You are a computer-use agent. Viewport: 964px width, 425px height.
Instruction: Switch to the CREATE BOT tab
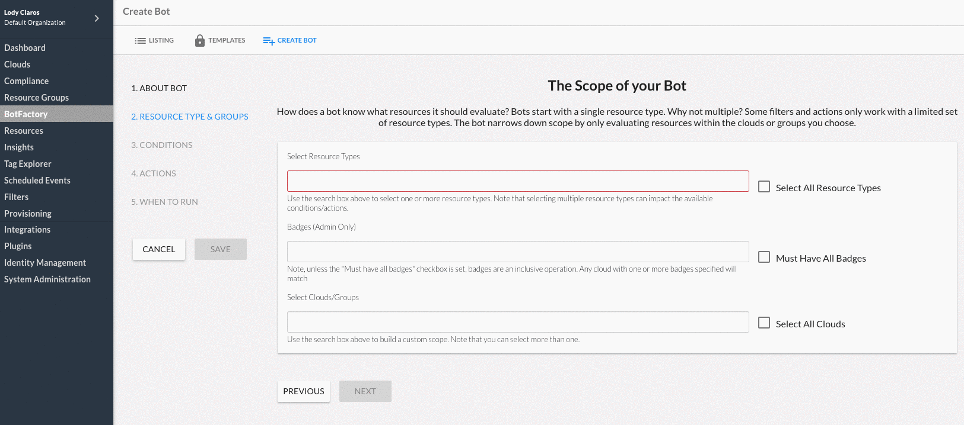[x=290, y=40]
